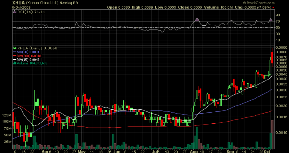Click the Volume 104,973,696 legend text
This screenshot has width=289, height=153.
pos(32,63)
